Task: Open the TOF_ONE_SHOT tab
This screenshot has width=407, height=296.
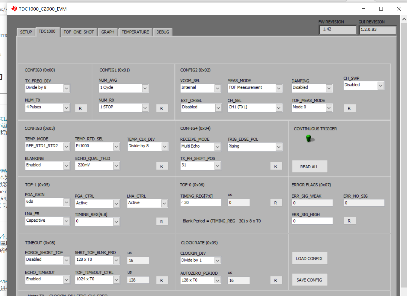Action: [x=79, y=32]
